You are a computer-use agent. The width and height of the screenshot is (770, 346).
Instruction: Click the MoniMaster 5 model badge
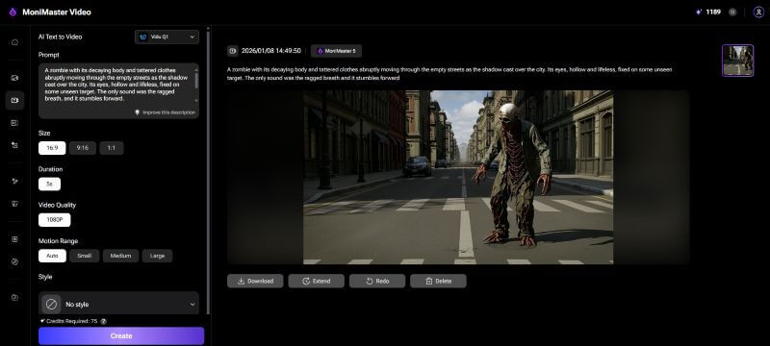coord(336,51)
